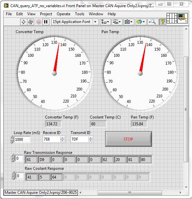This screenshot has width=192, height=199.
Task: Open the Tools menu
Action: [x=79, y=14]
